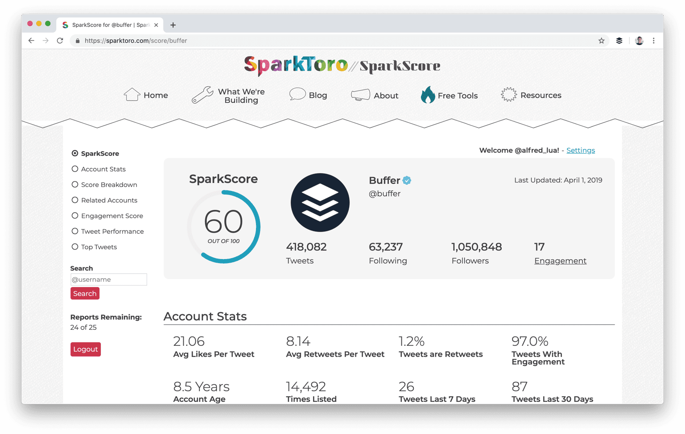Close the SparkScore browser tab
Viewport: 685px width, 434px height.
click(156, 25)
